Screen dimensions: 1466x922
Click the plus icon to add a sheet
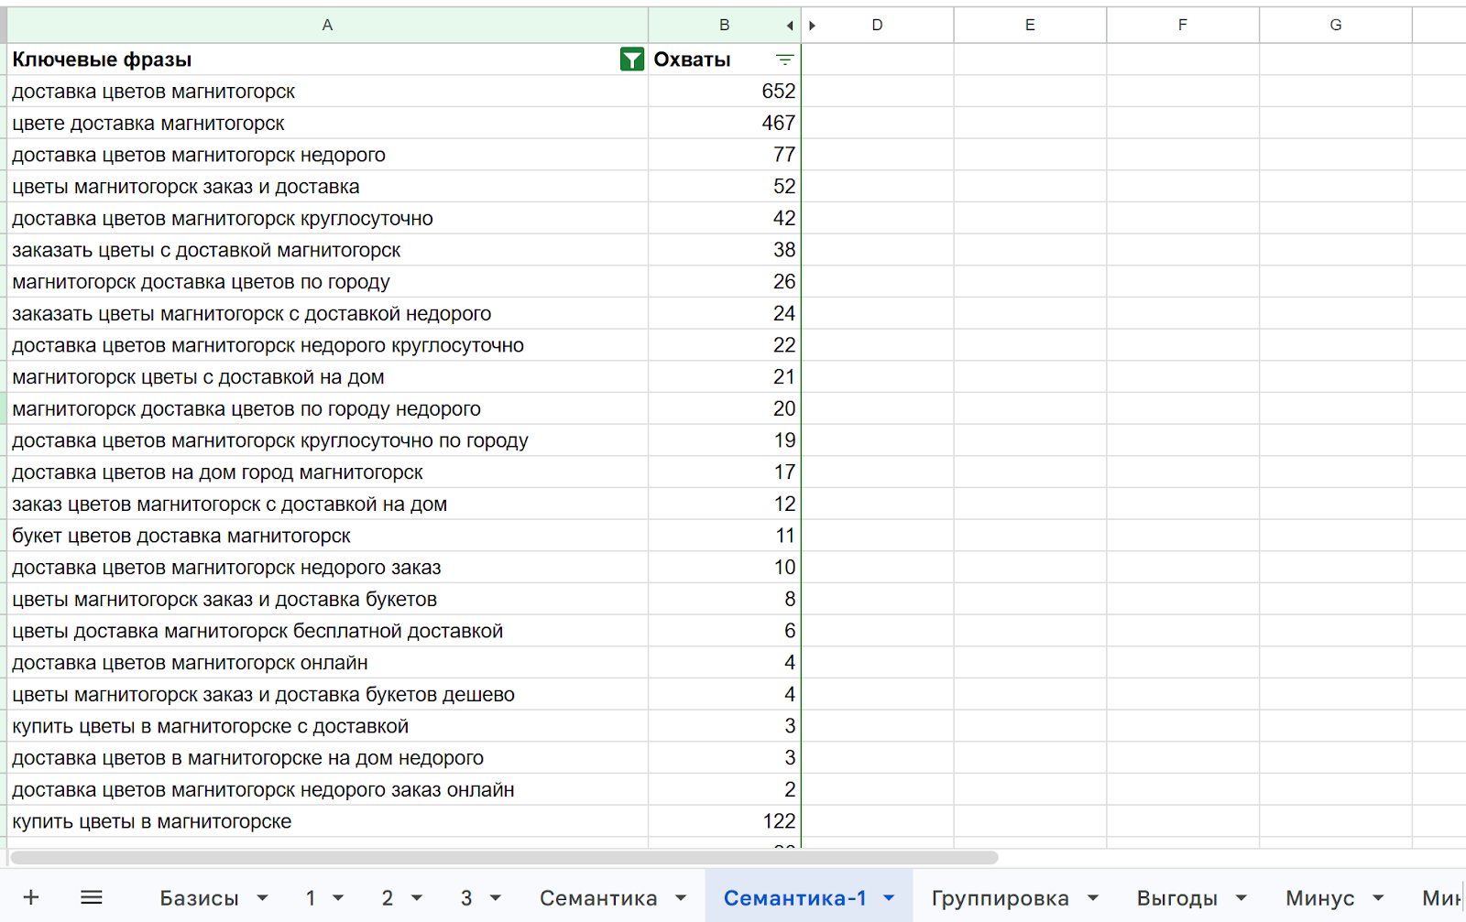31,897
